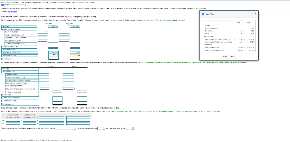The height and width of the screenshot is (142, 290).
Task: Click the Done button in Data Table
Action: (232, 57)
